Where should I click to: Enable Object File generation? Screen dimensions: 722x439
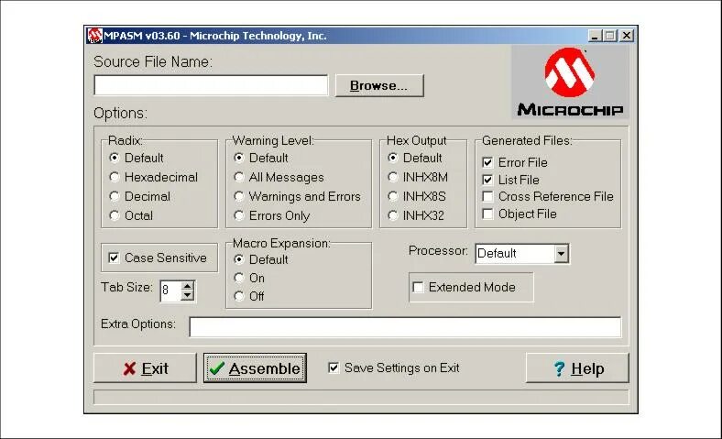click(487, 214)
